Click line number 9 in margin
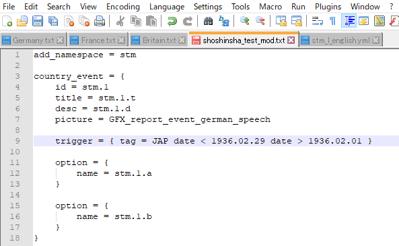399x246 pixels. tap(17, 141)
